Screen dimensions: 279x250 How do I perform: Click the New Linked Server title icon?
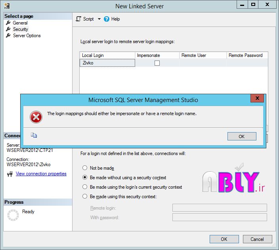pyautogui.click(x=7, y=6)
